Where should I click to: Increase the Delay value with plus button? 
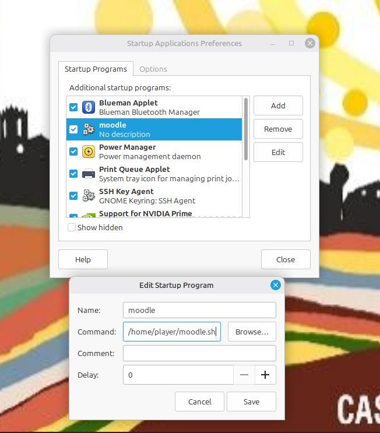point(265,375)
